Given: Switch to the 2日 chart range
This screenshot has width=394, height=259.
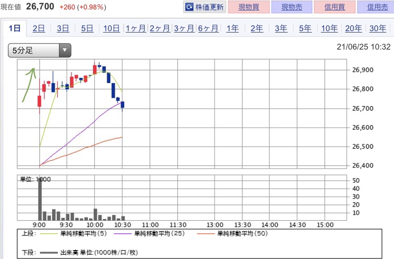Looking at the screenshot, I should 39,28.
